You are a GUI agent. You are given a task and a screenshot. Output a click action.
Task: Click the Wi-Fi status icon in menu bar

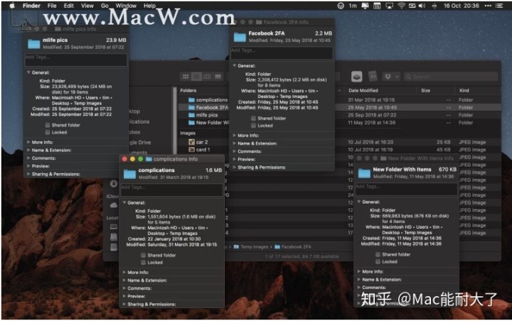coord(401,6)
